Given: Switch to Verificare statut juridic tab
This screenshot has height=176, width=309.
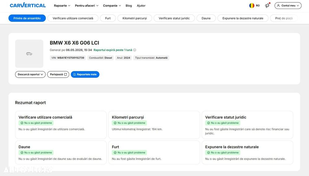Looking at the screenshot, I should tap(174, 18).
